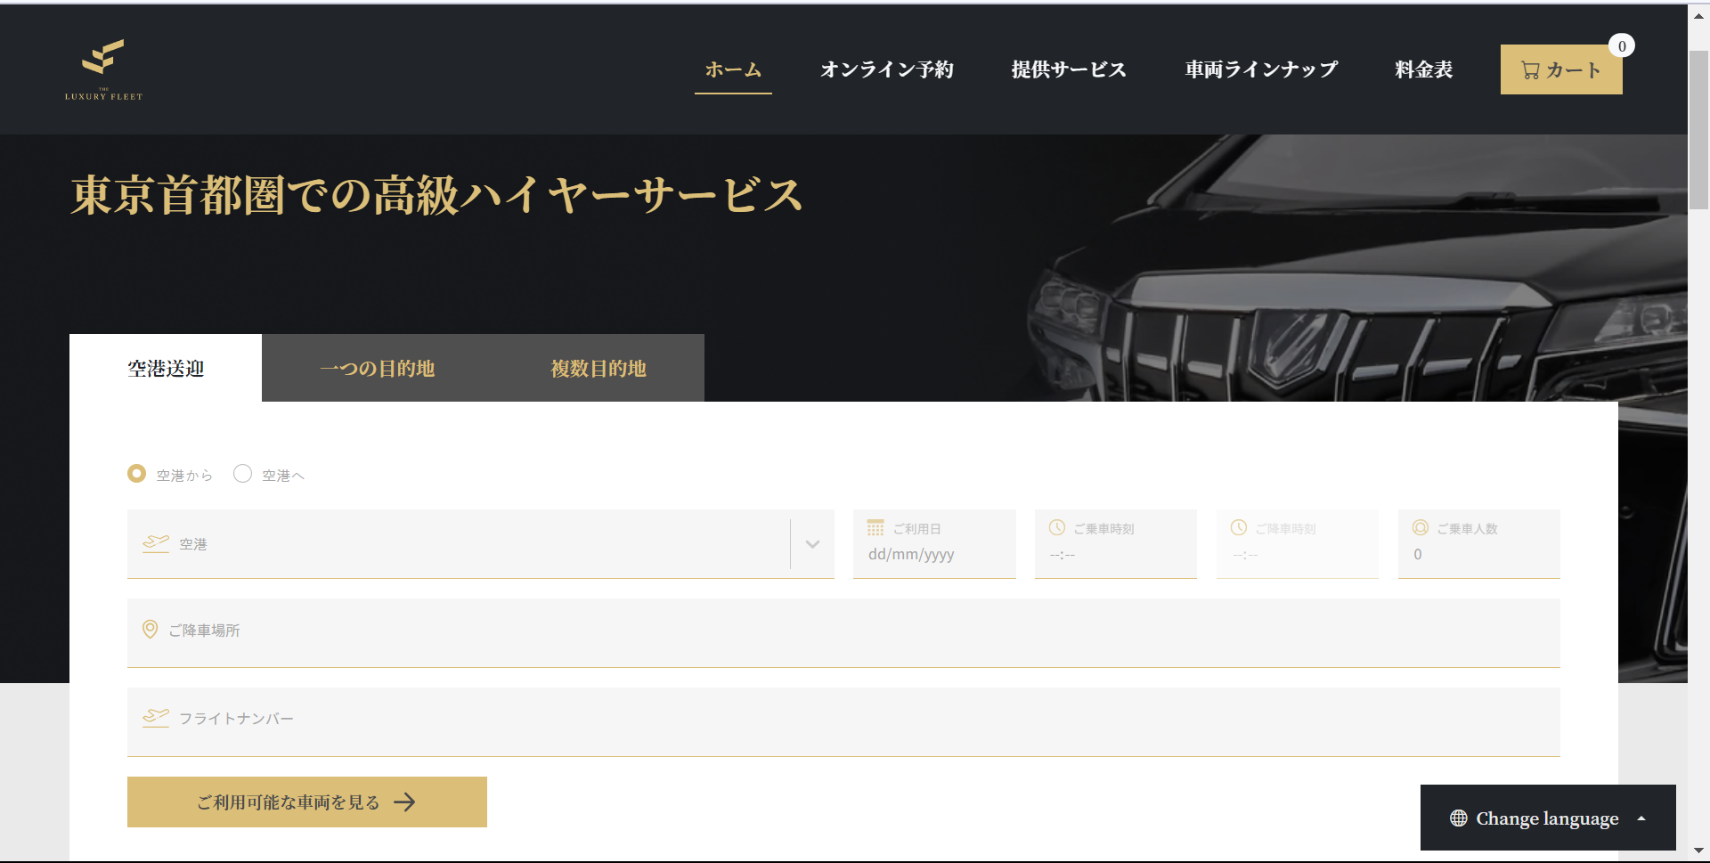Click the globe icon in language switcher

coord(1458,818)
